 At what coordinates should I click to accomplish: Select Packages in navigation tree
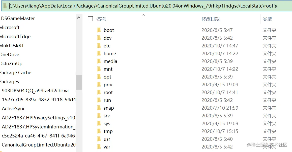(10, 82)
